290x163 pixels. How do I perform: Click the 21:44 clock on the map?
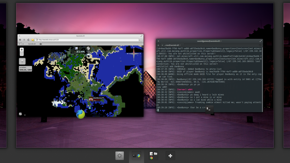[x=80, y=52]
